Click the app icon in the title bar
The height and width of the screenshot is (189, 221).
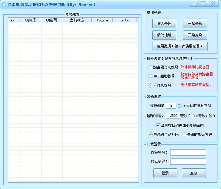tap(4, 4)
